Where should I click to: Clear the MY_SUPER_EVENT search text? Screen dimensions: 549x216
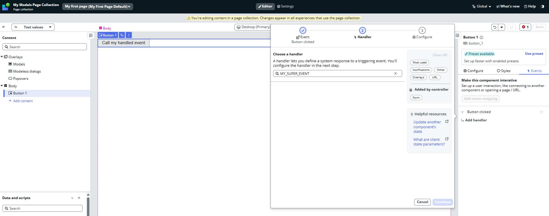396,74
